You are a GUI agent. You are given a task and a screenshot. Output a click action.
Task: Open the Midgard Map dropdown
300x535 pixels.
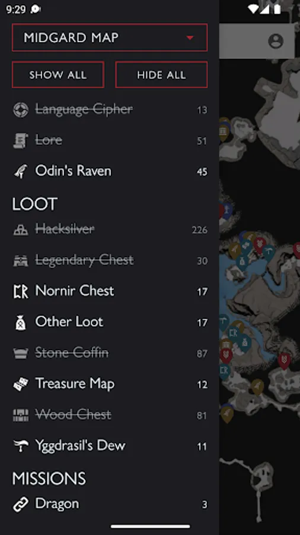coord(110,37)
